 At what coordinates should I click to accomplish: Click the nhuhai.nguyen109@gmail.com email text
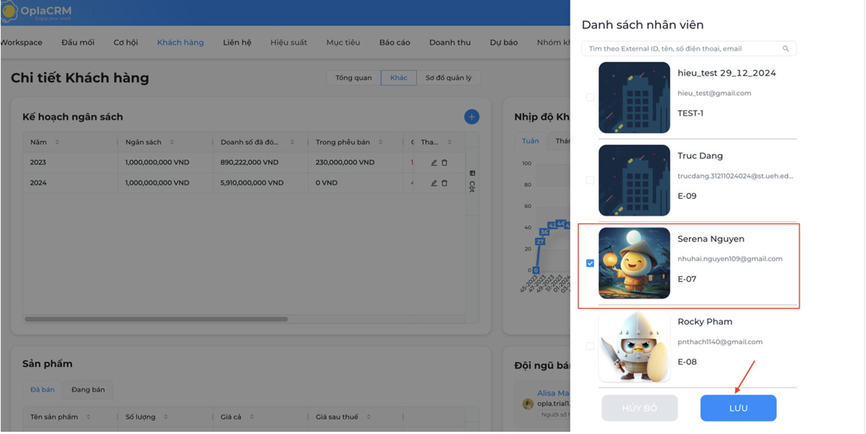coord(730,259)
